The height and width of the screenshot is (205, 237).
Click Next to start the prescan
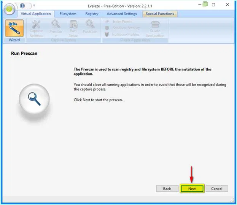pos(192,189)
